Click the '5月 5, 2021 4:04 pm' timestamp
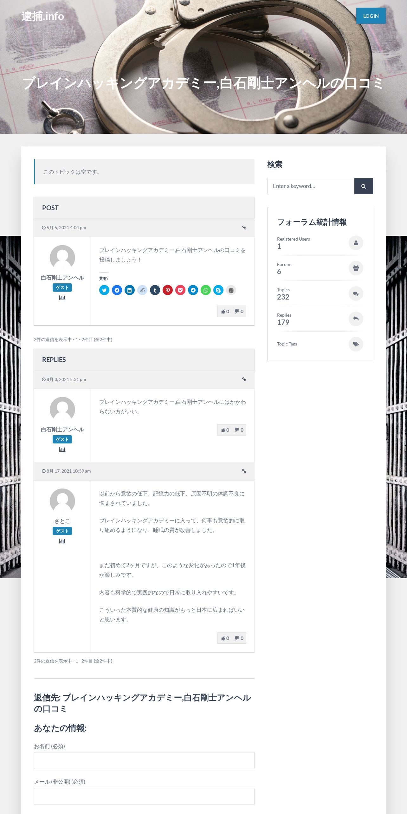Image resolution: width=407 pixels, height=814 pixels. (66, 228)
